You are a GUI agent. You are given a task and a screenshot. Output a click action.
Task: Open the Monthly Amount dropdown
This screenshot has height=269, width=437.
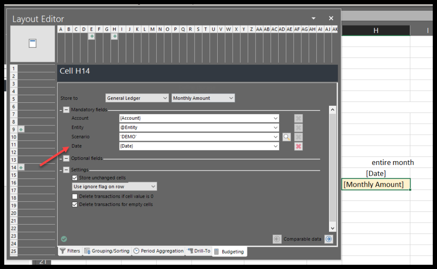point(203,98)
